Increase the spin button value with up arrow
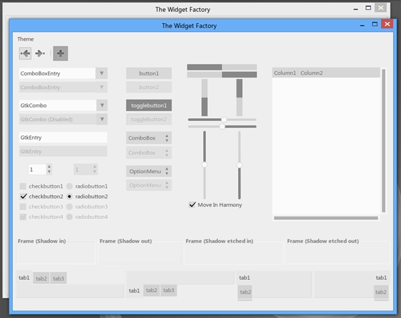 tap(49, 166)
